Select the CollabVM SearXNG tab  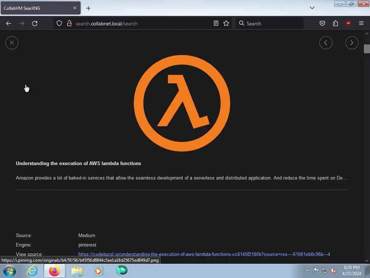click(x=40, y=8)
